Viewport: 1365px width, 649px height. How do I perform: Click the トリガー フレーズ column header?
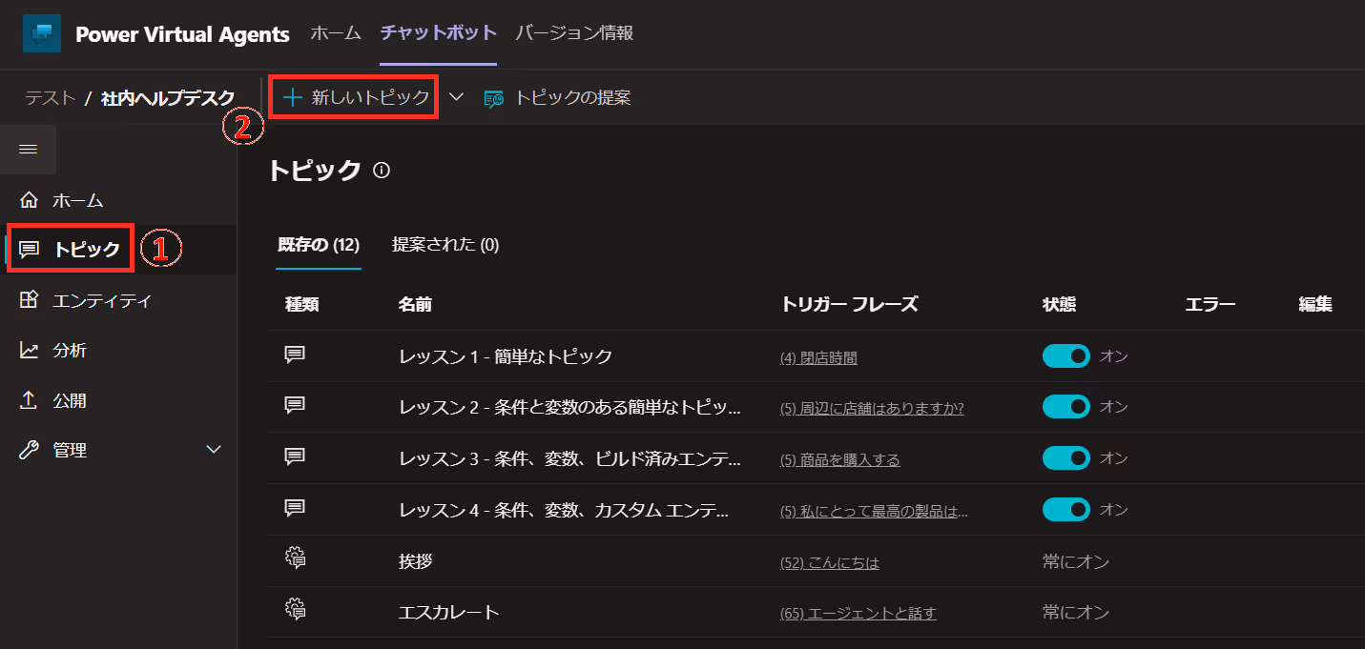point(849,304)
